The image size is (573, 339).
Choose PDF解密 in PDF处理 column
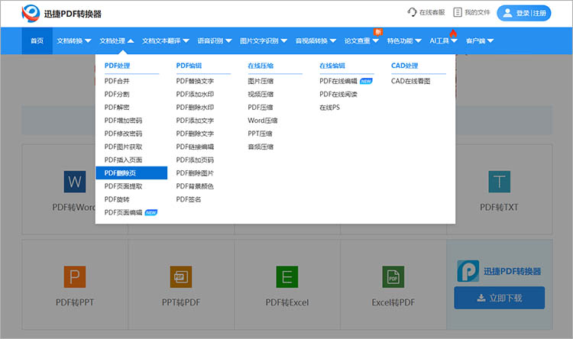click(117, 108)
